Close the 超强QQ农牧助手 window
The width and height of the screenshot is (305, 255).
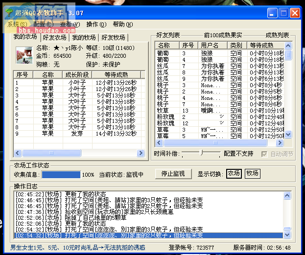click(x=295, y=13)
